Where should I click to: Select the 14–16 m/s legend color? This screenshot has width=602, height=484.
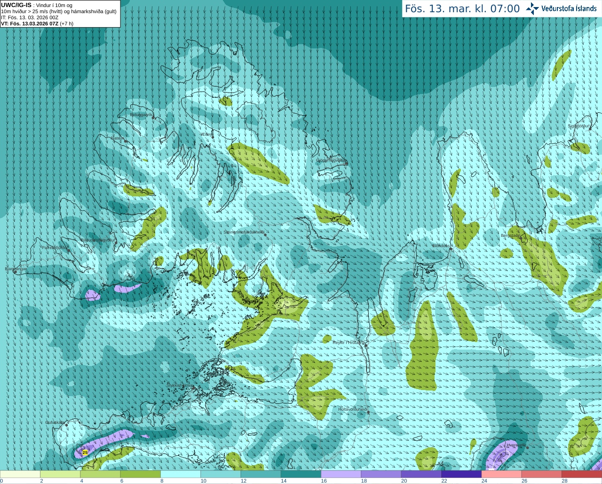(301, 474)
